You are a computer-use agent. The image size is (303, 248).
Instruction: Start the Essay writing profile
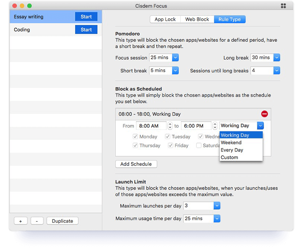pos(86,17)
